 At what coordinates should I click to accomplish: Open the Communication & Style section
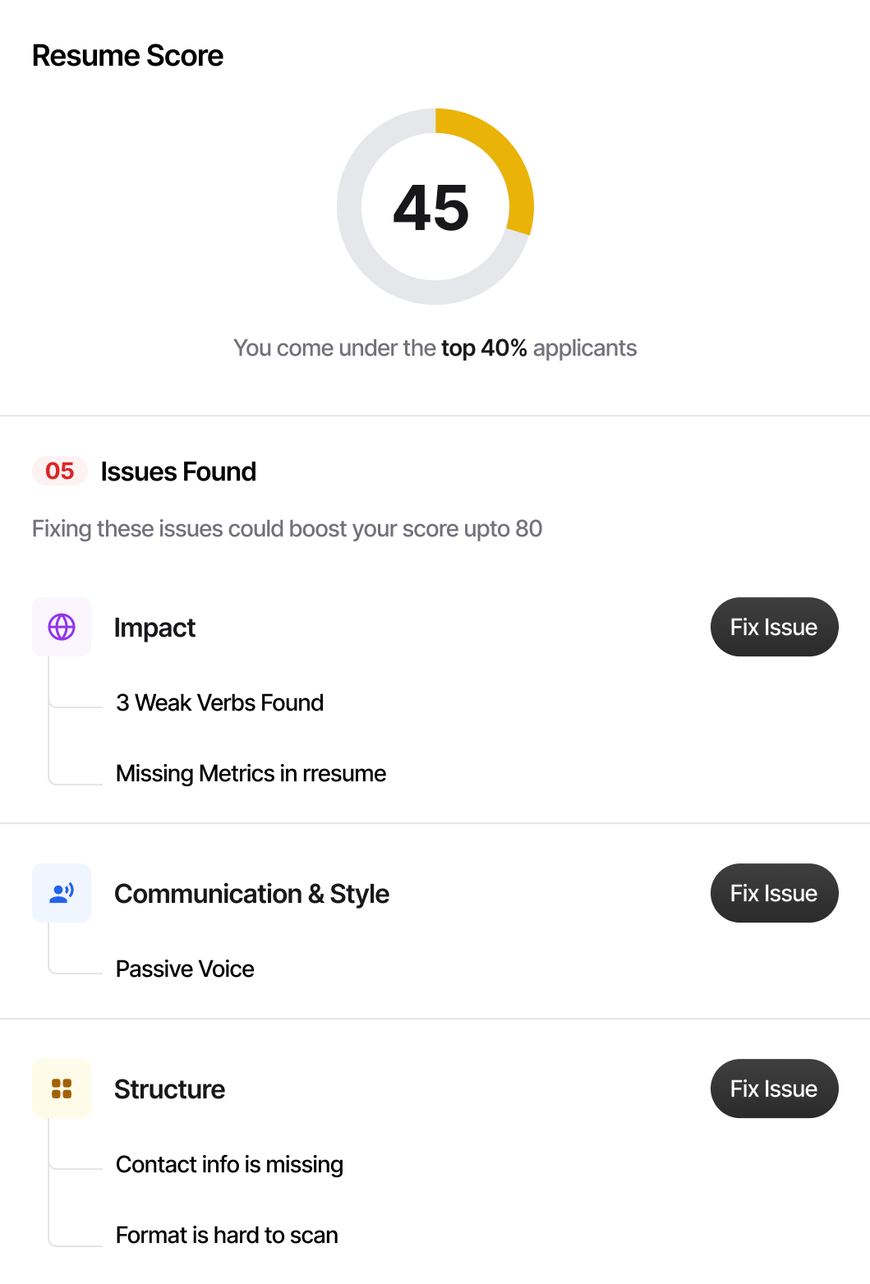252,893
